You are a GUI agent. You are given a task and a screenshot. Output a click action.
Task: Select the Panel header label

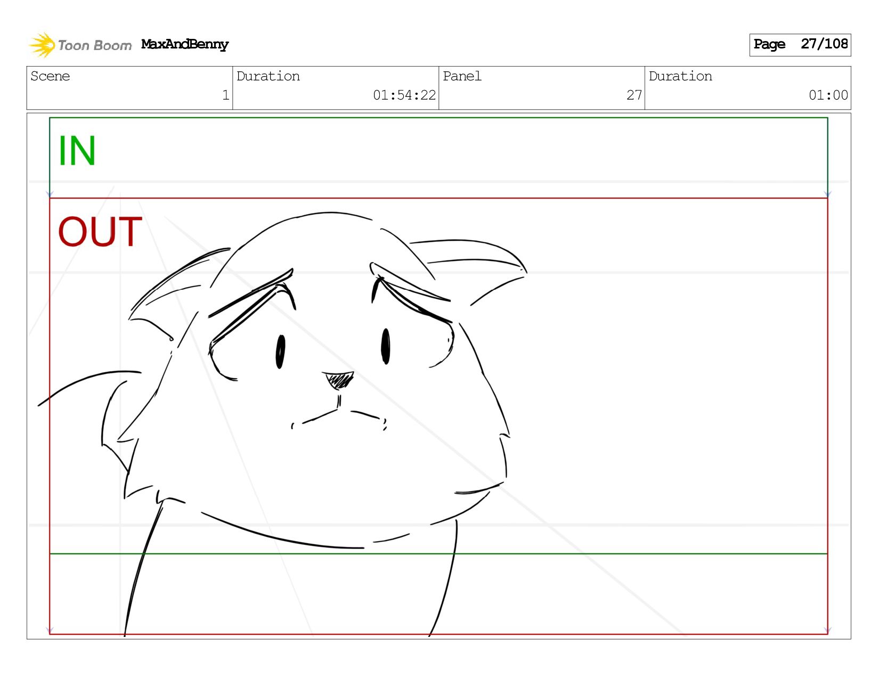coord(462,76)
